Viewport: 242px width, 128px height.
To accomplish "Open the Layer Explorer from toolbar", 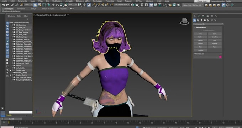I will [146, 5].
